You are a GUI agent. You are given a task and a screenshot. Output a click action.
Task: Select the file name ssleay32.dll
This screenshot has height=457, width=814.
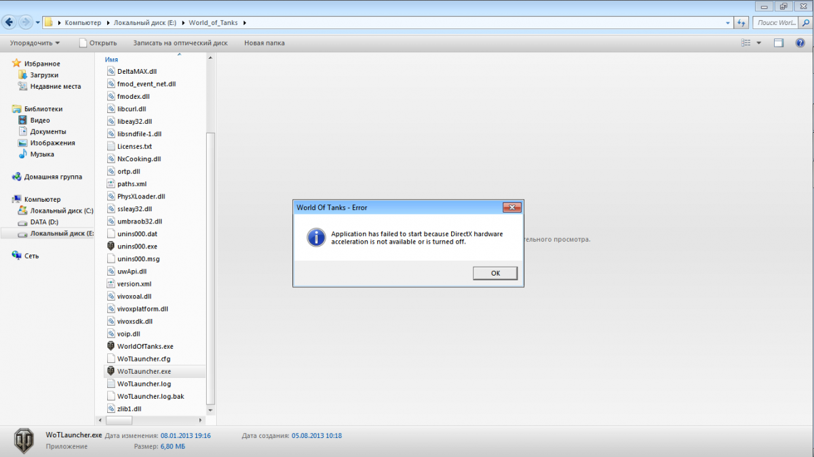click(134, 209)
